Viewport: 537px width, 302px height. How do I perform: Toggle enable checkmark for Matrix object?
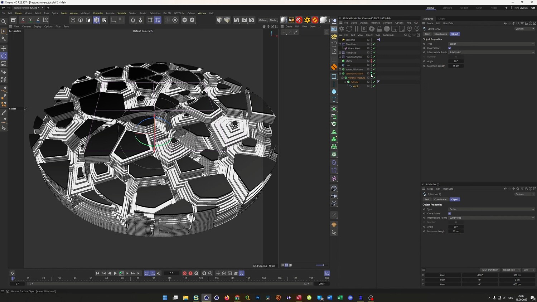click(x=374, y=61)
